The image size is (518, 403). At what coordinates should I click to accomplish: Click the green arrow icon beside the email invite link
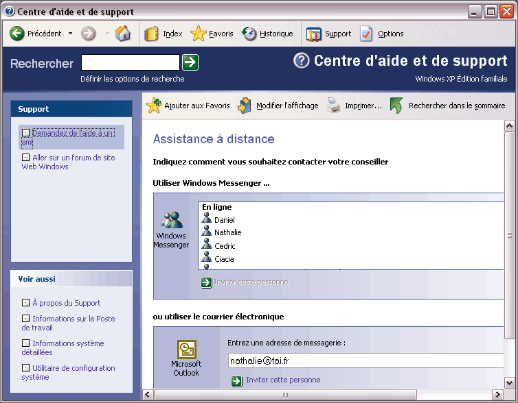point(236,381)
